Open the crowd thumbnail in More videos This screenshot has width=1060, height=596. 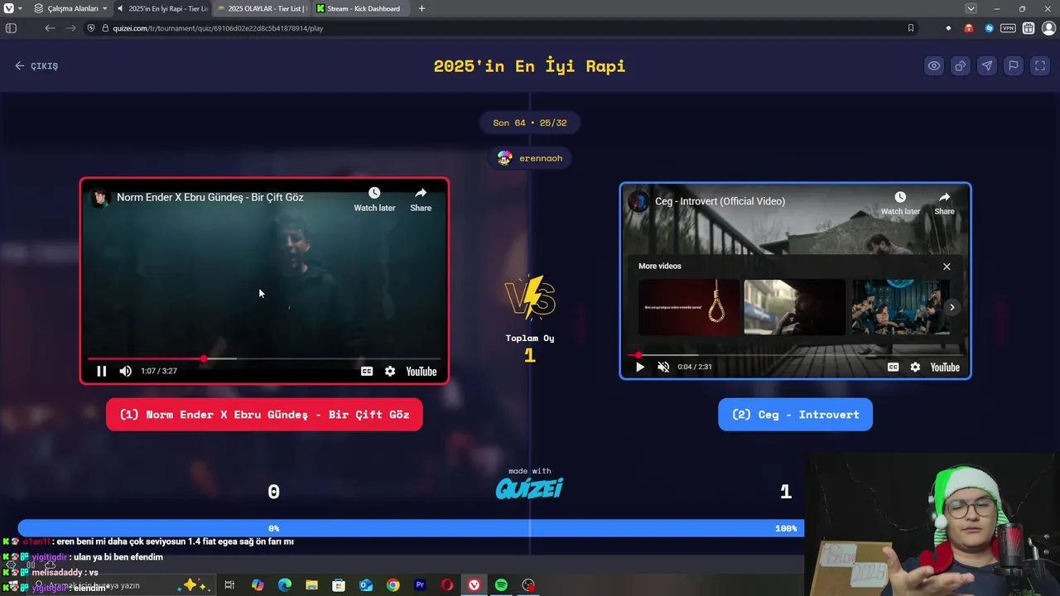(901, 307)
